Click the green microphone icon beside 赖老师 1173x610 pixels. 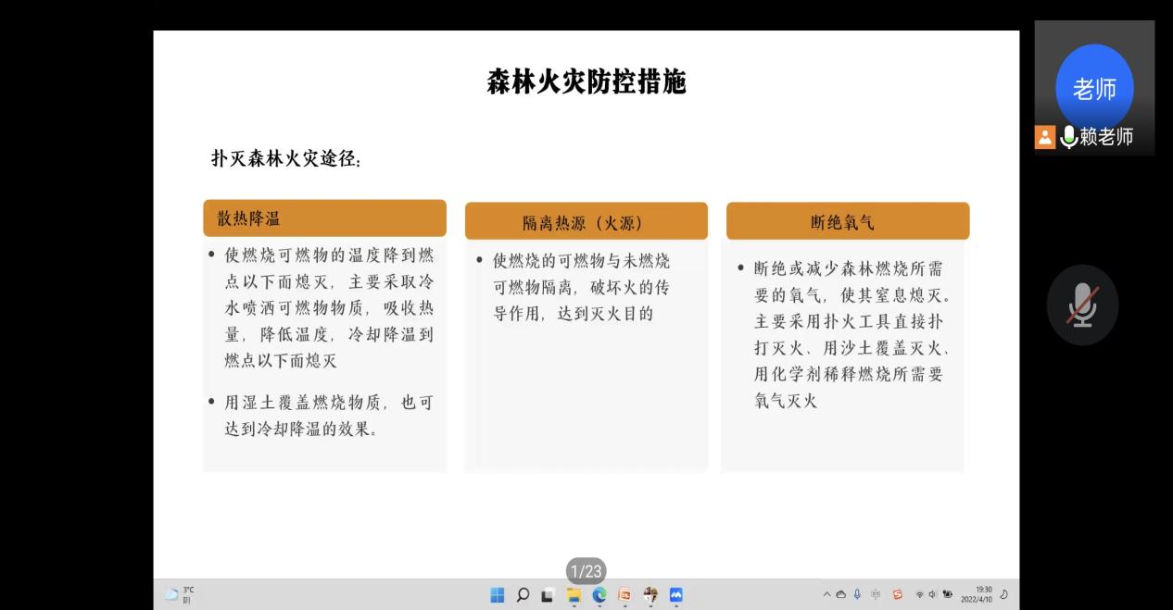(1068, 137)
